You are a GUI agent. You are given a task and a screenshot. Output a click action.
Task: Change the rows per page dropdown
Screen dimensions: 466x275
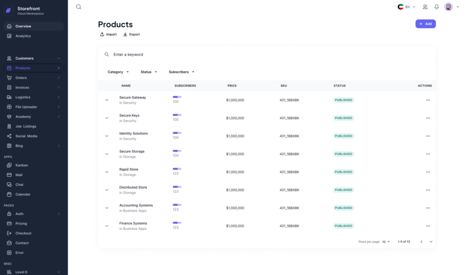(x=386, y=242)
